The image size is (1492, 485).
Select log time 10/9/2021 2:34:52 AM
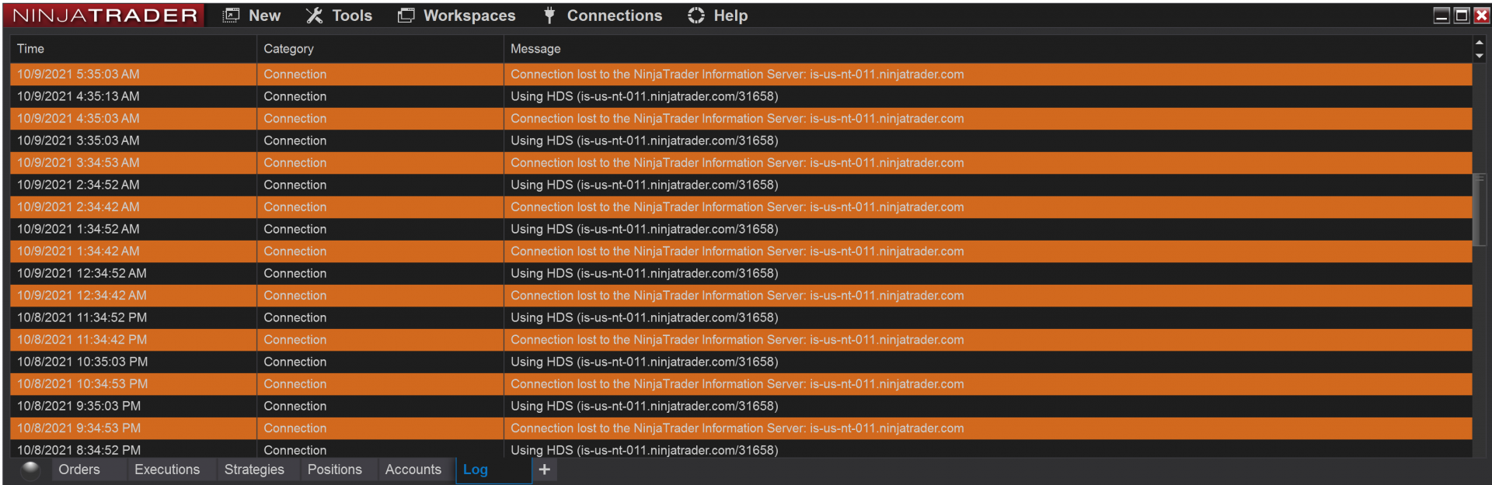coord(78,185)
